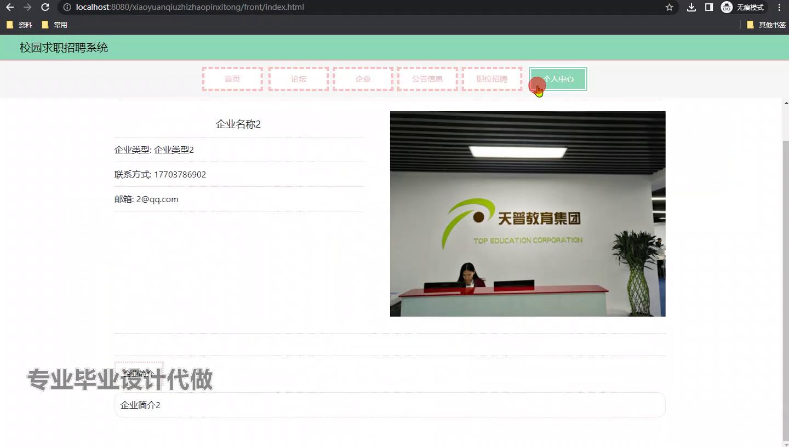The width and height of the screenshot is (789, 447).
Task: Click the phone number 17703786902
Action: click(x=180, y=174)
